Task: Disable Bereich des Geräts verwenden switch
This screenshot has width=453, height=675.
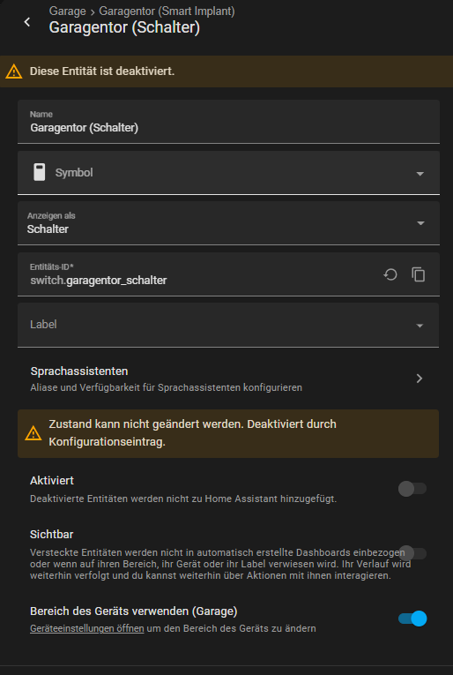Action: click(x=412, y=619)
